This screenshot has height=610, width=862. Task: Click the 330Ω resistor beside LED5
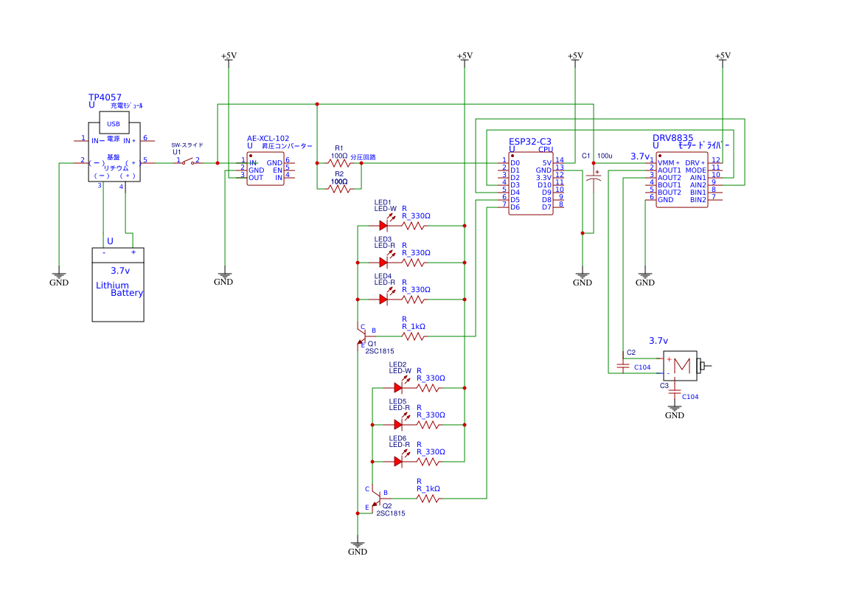428,425
